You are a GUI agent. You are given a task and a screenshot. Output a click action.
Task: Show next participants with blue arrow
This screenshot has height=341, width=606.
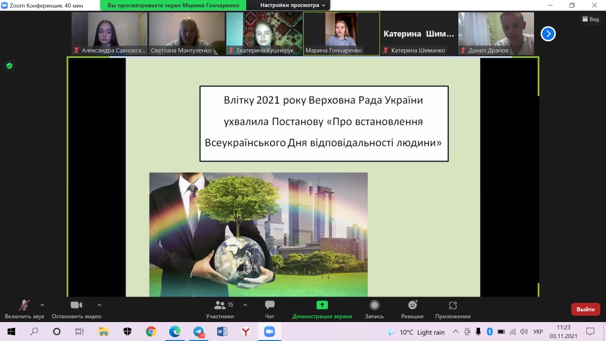[x=548, y=34]
